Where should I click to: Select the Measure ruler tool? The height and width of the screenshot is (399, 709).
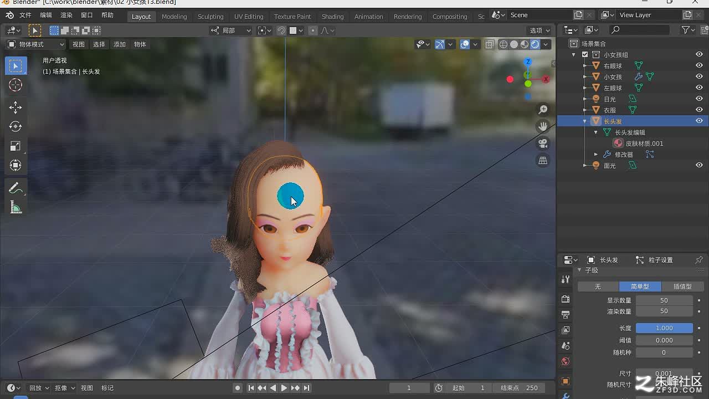click(x=16, y=208)
